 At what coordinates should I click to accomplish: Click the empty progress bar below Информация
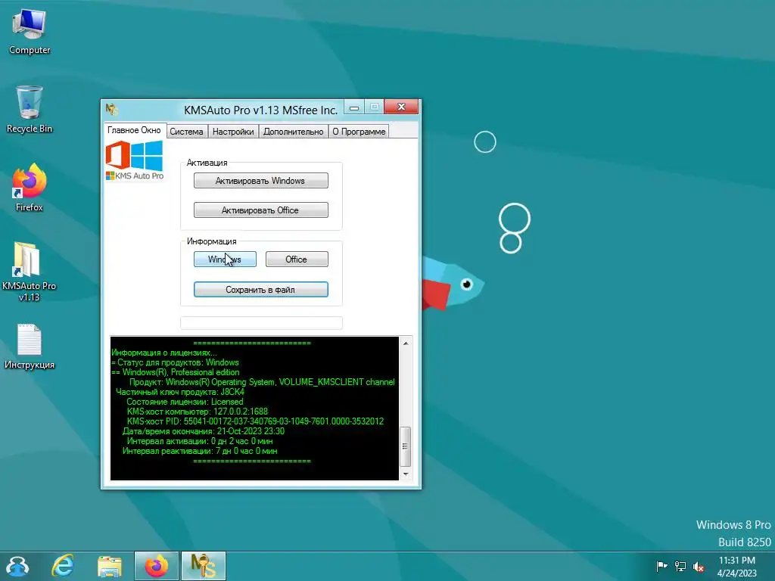261,322
